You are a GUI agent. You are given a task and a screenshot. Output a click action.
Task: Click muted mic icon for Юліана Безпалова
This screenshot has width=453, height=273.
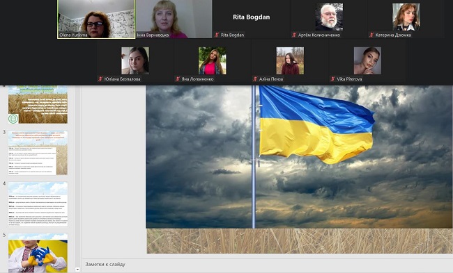(100, 78)
